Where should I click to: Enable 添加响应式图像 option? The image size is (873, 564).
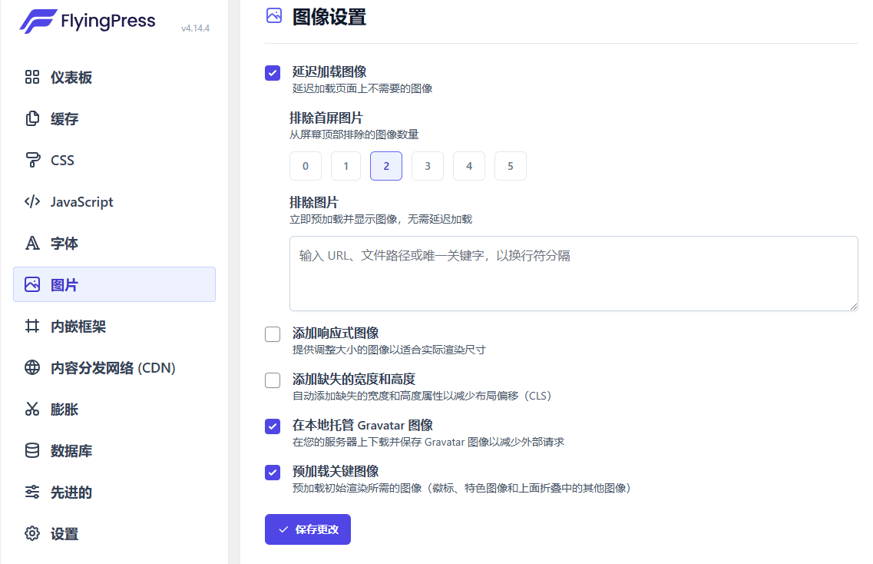(272, 334)
